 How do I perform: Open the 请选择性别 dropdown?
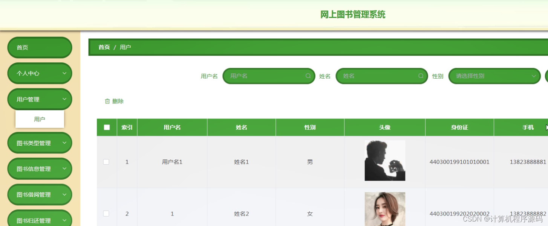pos(494,76)
